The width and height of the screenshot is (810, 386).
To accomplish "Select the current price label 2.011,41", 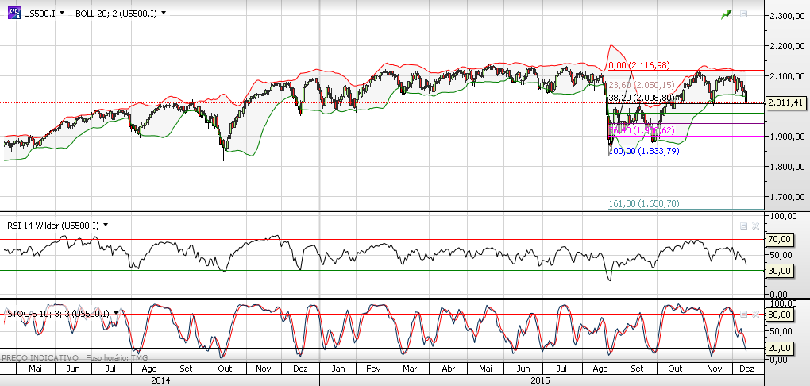I will (x=785, y=102).
